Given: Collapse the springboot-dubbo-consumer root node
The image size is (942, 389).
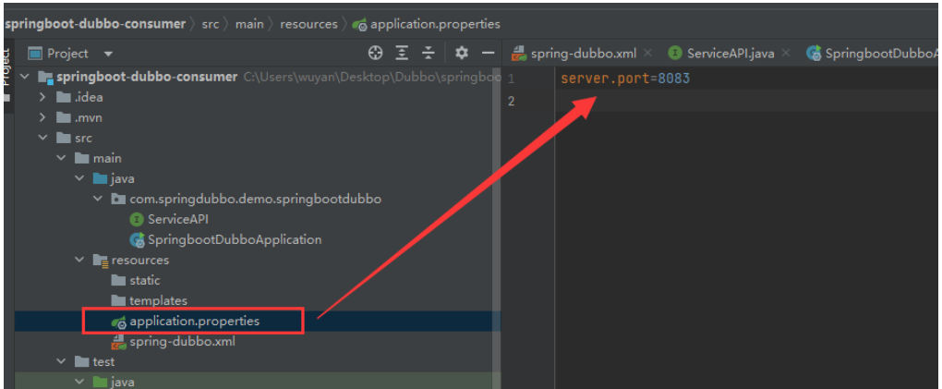Looking at the screenshot, I should 25,77.
